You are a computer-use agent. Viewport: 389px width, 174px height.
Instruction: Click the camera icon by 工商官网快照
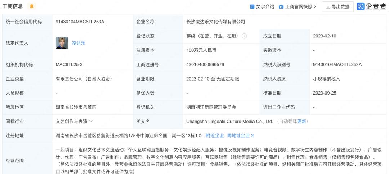point(281,7)
